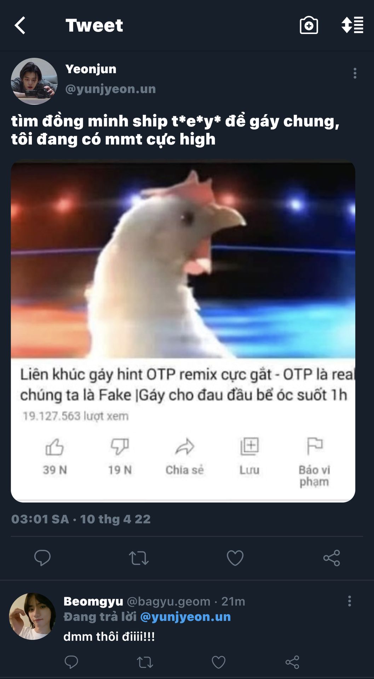Viewport: 374px width, 679px height.
Task: Retweet Beomgyu's reply
Action: (145, 662)
